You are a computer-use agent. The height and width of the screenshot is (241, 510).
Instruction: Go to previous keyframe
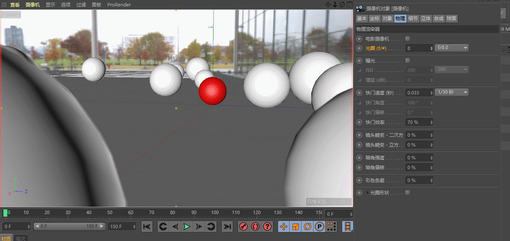coord(163,227)
